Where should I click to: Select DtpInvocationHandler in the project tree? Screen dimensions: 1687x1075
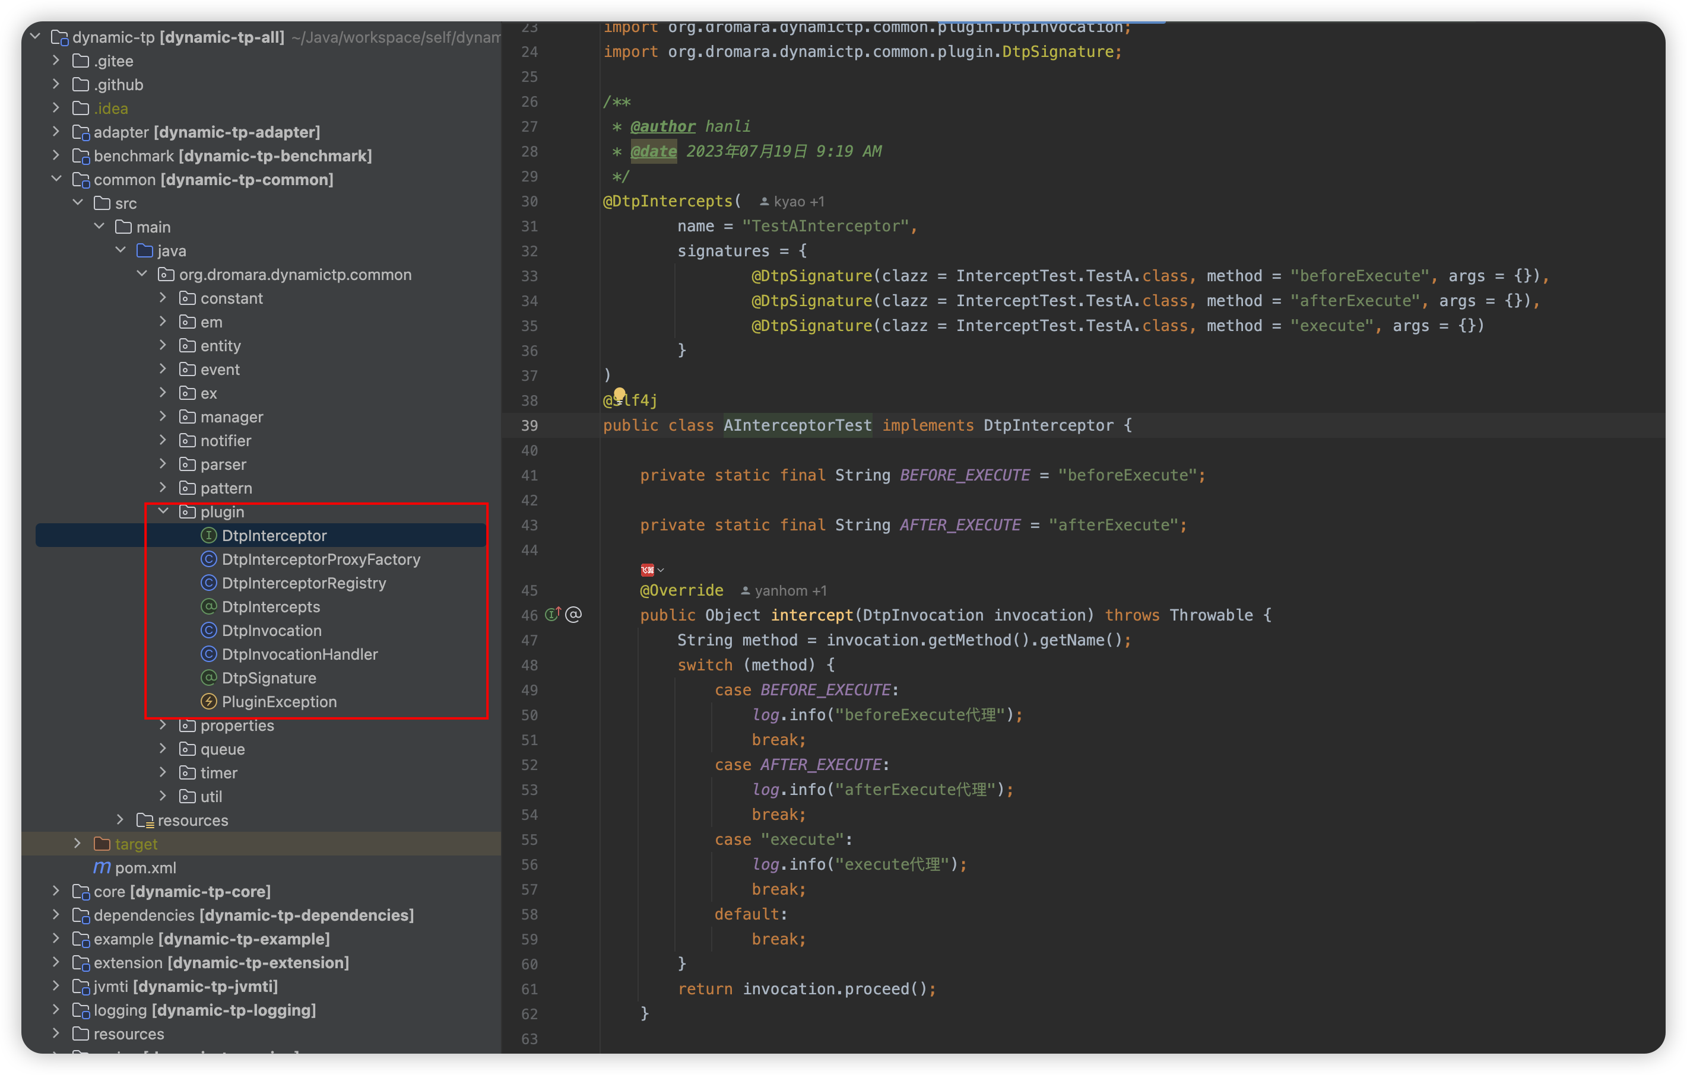tap(299, 654)
